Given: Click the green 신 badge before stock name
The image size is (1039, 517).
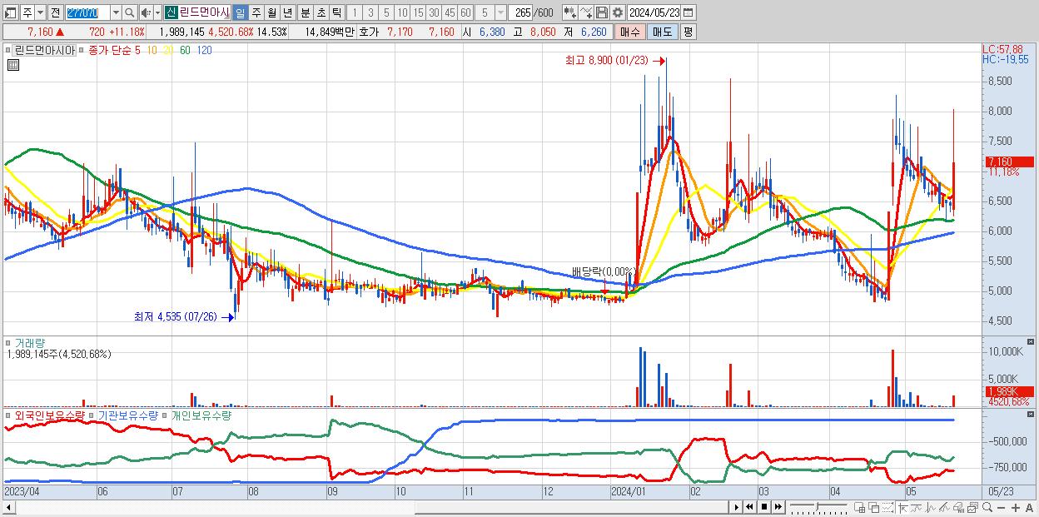Looking at the screenshot, I should click(x=172, y=12).
